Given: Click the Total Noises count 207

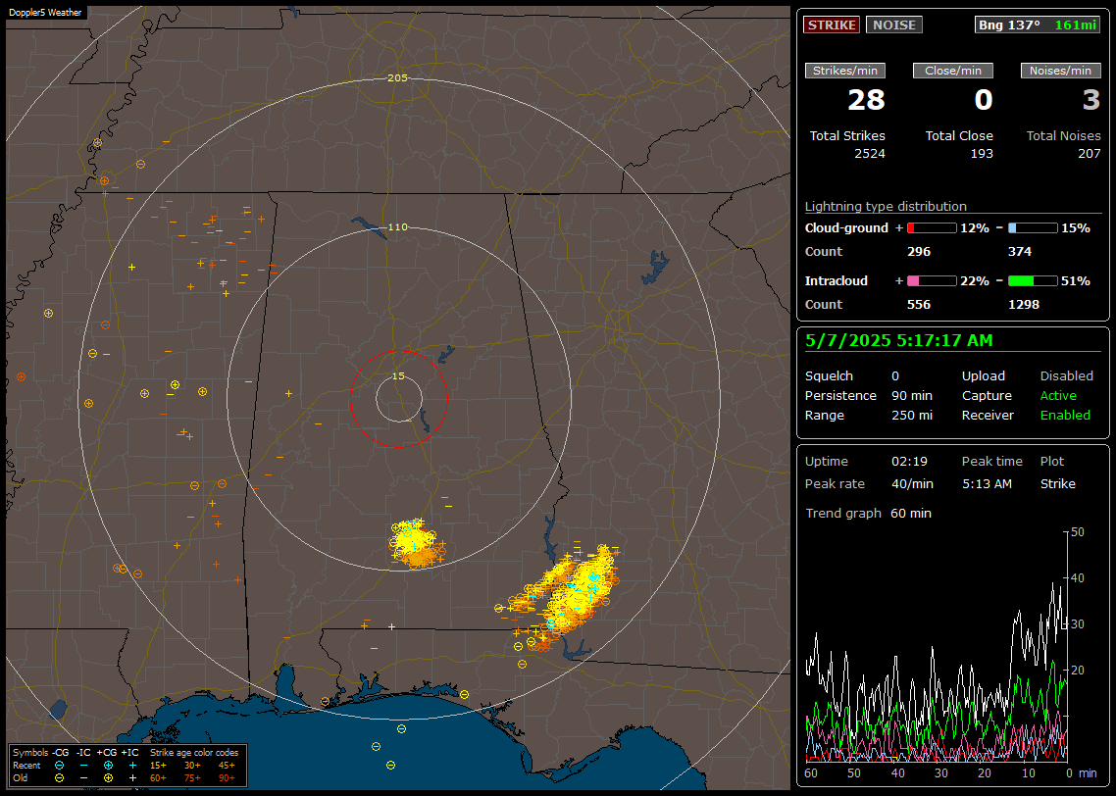Looking at the screenshot, I should [1089, 154].
